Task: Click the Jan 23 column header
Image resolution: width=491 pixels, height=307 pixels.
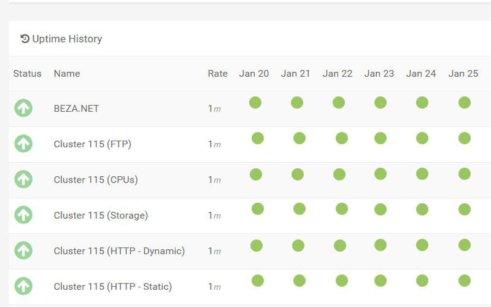Action: tap(379, 74)
